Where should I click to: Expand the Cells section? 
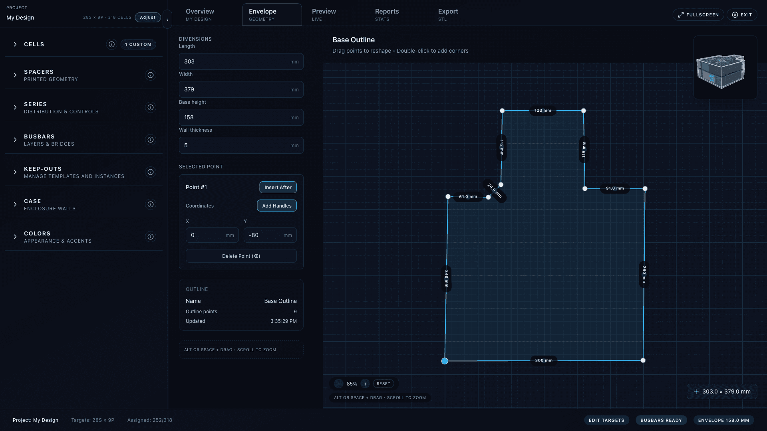(15, 44)
